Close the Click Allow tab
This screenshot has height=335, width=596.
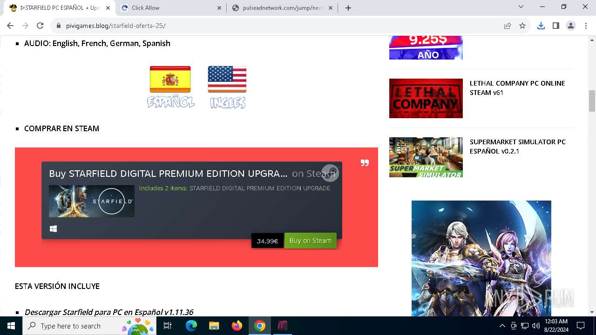pos(219,7)
